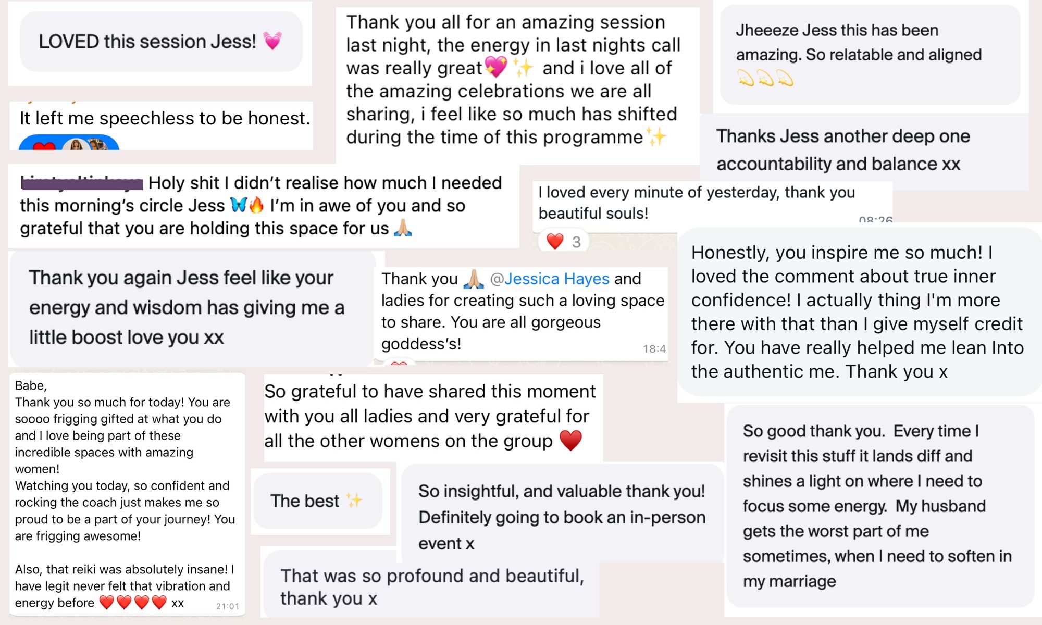This screenshot has width=1042, height=625.
Task: Click the pink heart after 'LOVED this session Jess!'
Action: (272, 41)
